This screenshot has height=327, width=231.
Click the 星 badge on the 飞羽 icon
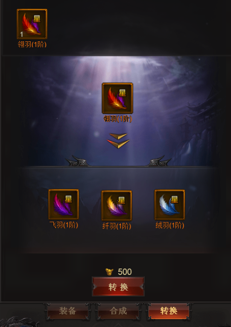click(x=68, y=199)
